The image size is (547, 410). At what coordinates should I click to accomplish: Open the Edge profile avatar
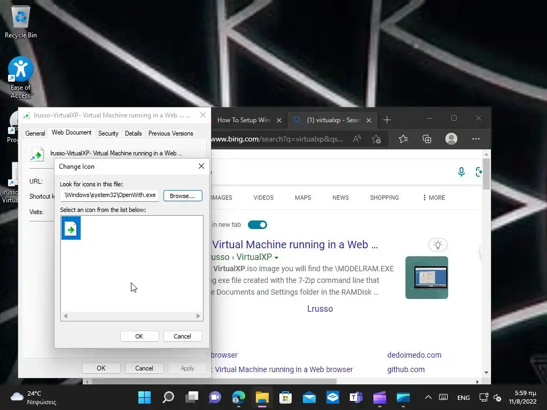click(x=451, y=139)
